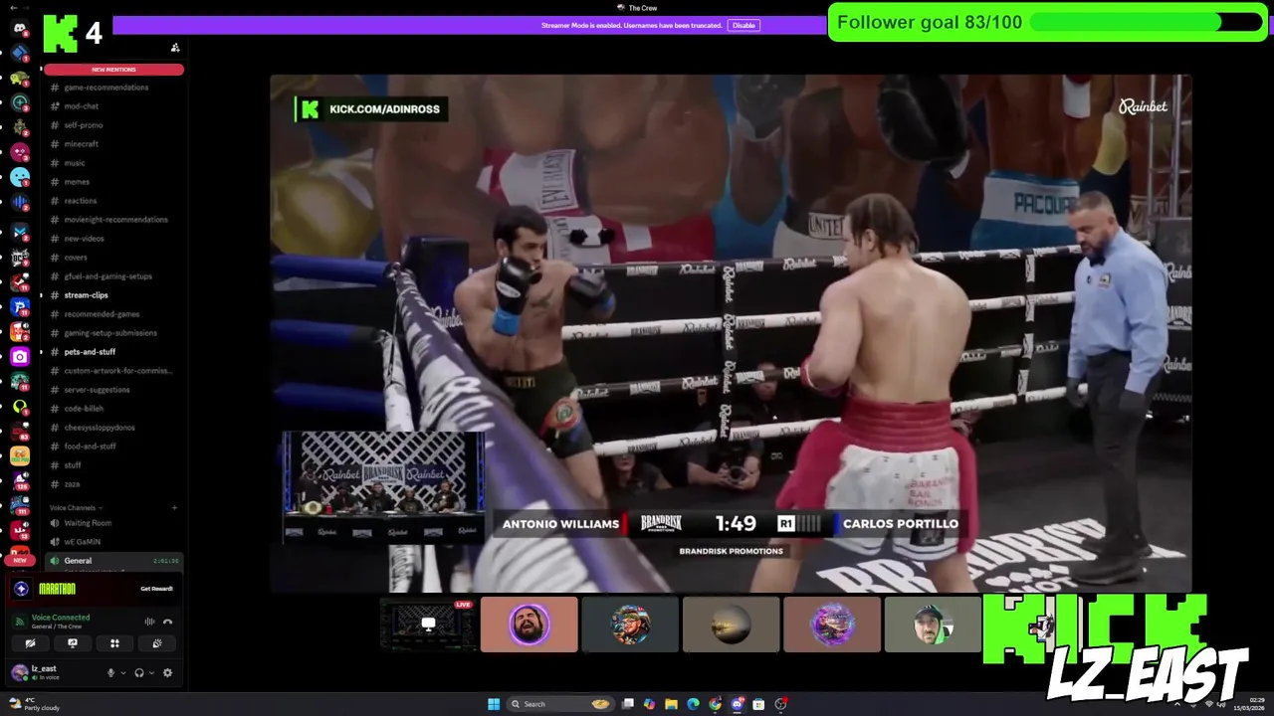Open weather widget showing Partly cloudy
The width and height of the screenshot is (1274, 716).
35,705
